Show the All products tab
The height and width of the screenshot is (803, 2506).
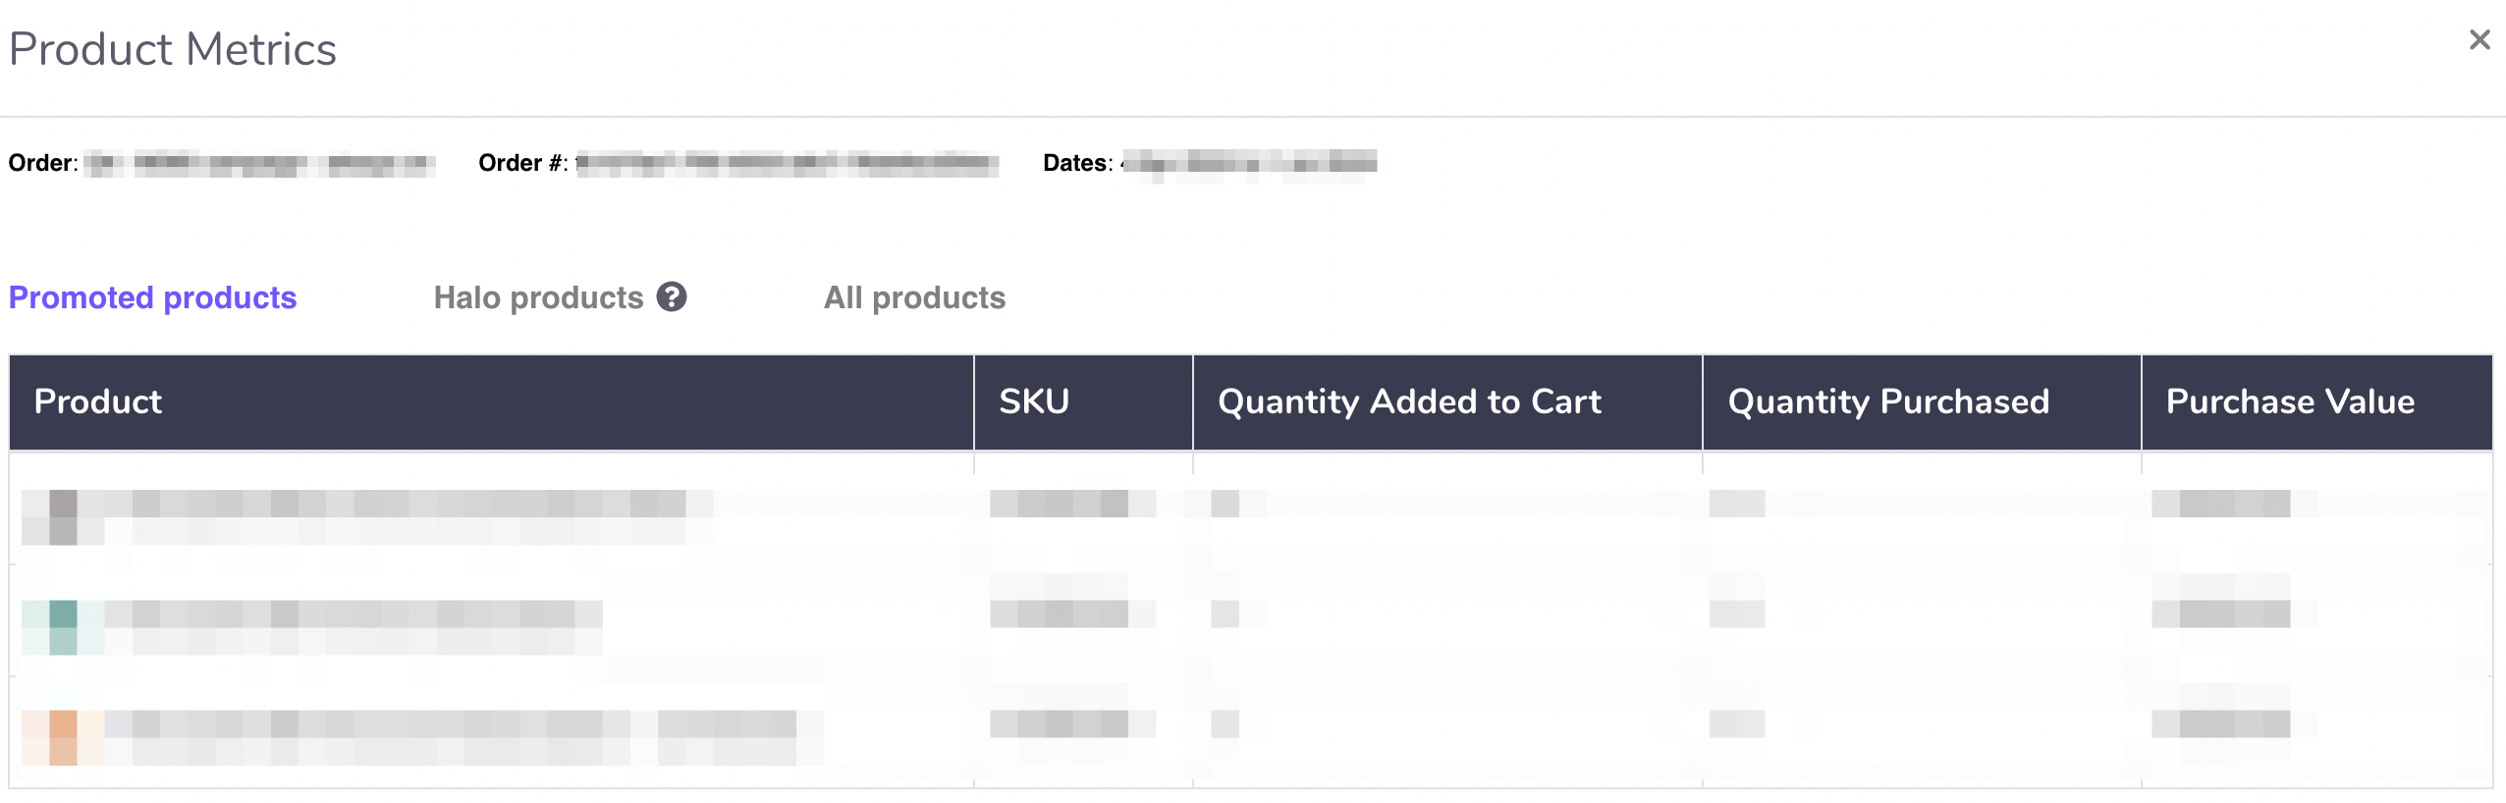pos(914,297)
